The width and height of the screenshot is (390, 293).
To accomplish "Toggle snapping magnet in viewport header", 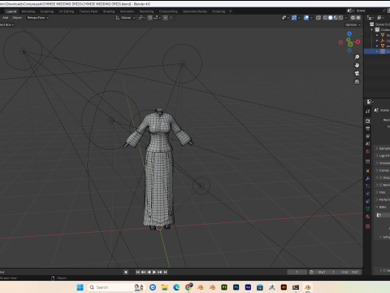I will pos(149,18).
